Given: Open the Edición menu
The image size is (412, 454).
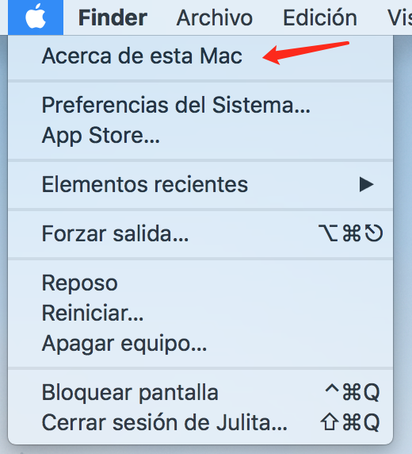Looking at the screenshot, I should [320, 18].
